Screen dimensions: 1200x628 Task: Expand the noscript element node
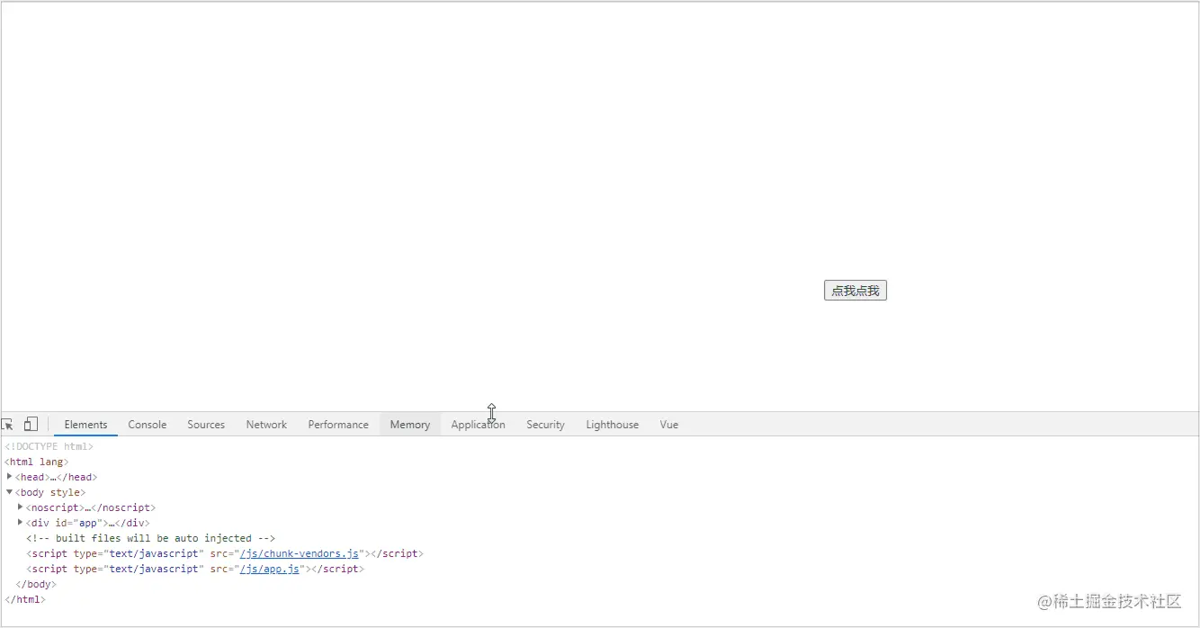pyautogui.click(x=21, y=507)
